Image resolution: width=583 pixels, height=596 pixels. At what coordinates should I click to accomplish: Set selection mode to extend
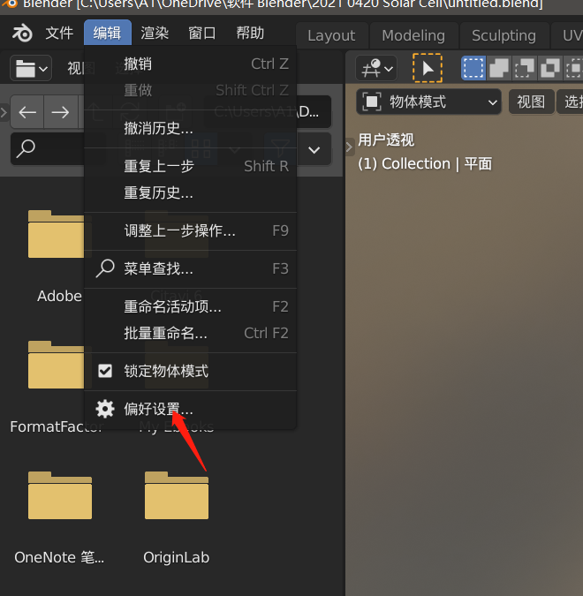(499, 68)
